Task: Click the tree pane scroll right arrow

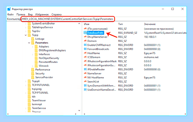Action: point(76,114)
